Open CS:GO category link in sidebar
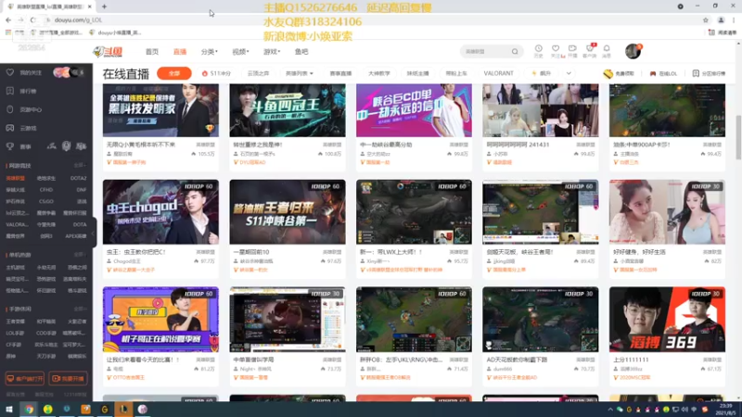The width and height of the screenshot is (742, 417). tap(45, 201)
